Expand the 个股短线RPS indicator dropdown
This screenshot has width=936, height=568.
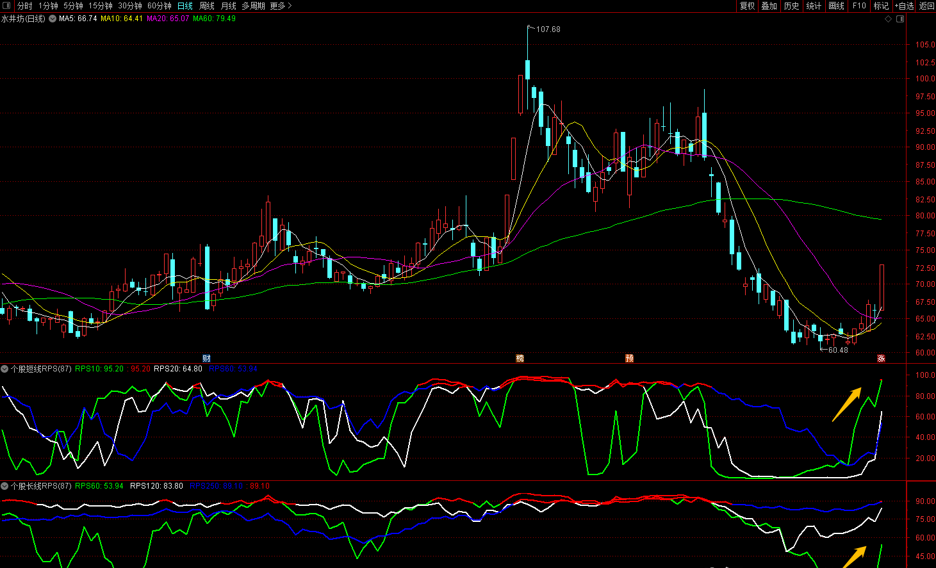(x=4, y=369)
